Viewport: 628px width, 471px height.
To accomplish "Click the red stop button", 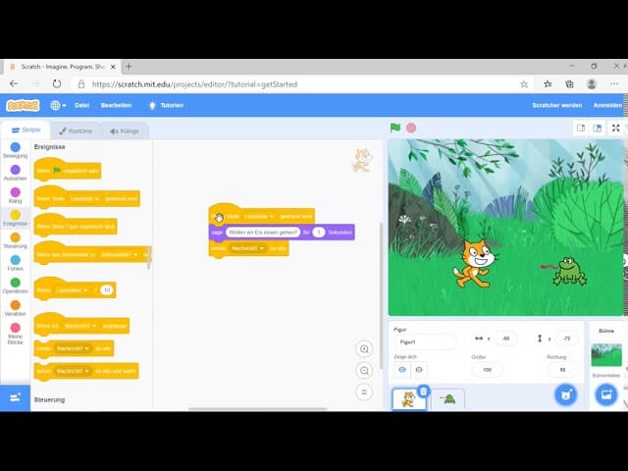I will coord(411,128).
